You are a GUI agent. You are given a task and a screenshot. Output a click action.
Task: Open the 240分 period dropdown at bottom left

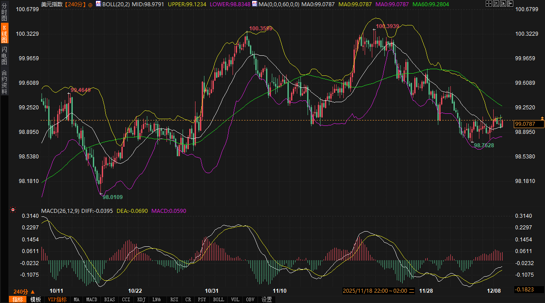click(24, 291)
